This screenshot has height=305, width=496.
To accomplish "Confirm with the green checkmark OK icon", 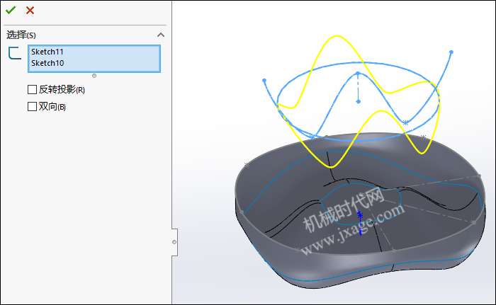I will [x=11, y=10].
